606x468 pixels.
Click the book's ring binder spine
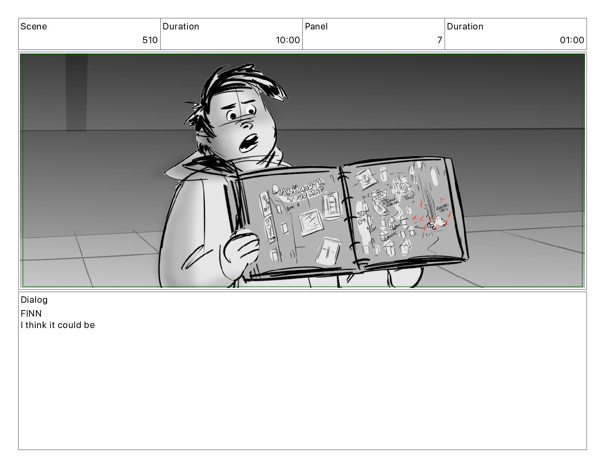[x=348, y=217]
